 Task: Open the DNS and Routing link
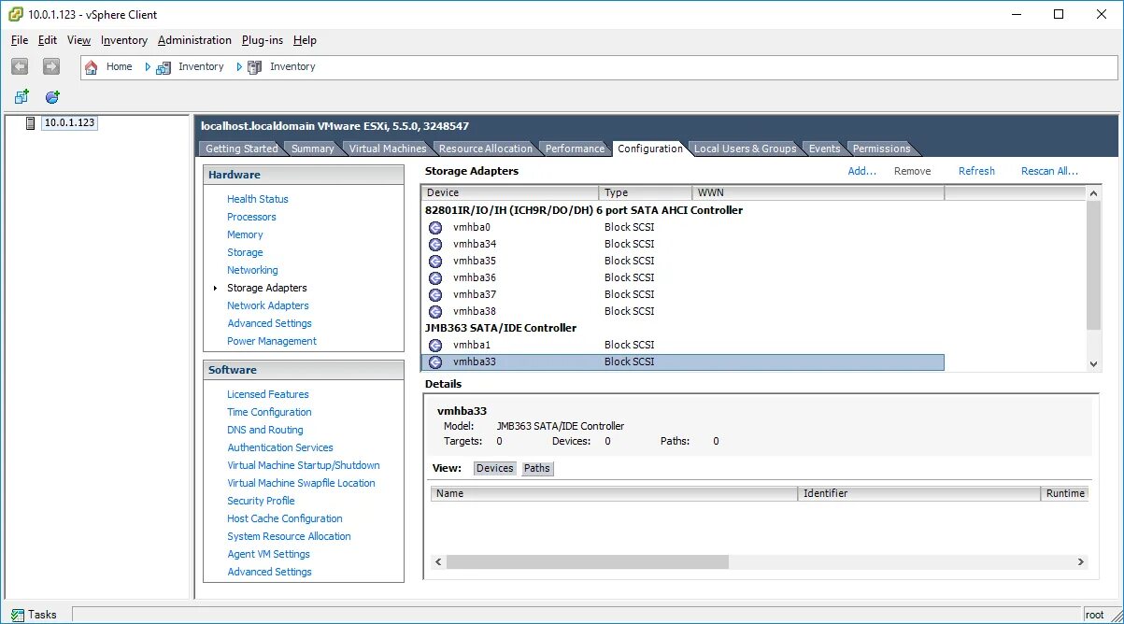coord(265,430)
